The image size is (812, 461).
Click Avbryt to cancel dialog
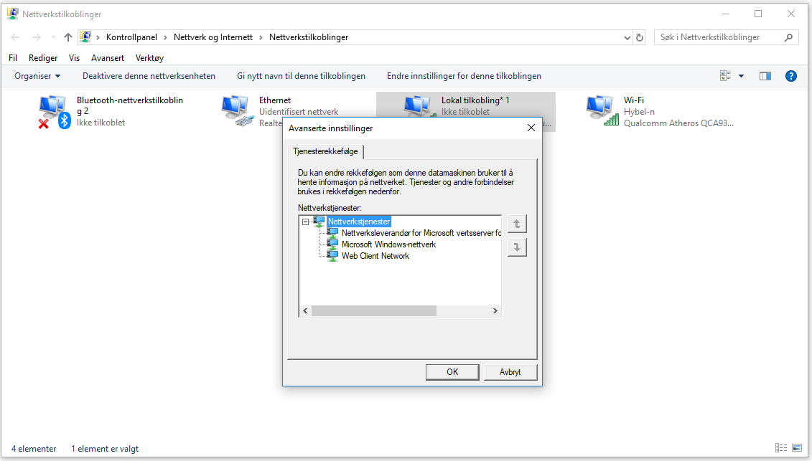pyautogui.click(x=510, y=372)
